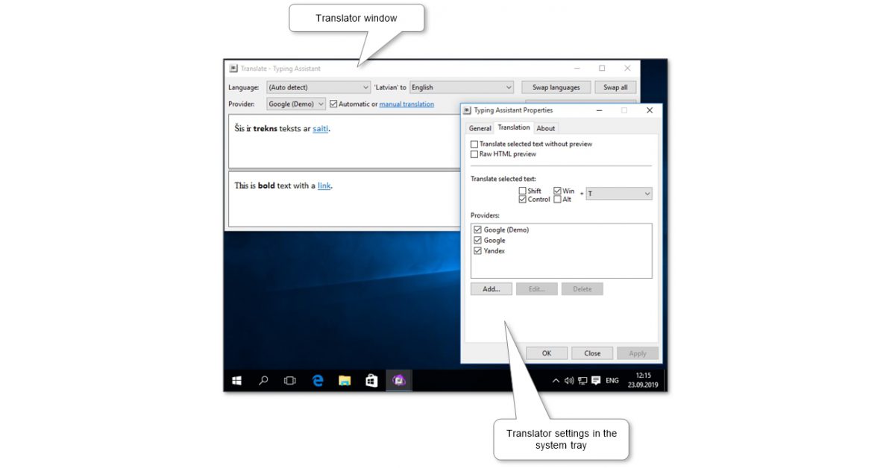Switch to the General tab
This screenshot has width=895, height=468.
point(480,127)
